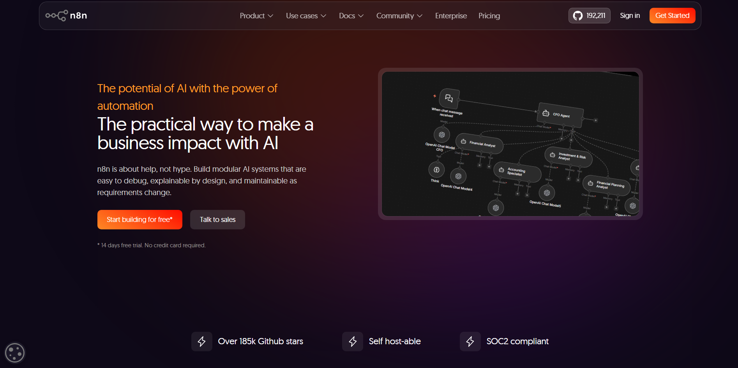The image size is (738, 368).
Task: Click the OpenAI Chat Model5 node icon
Action: [547, 193]
